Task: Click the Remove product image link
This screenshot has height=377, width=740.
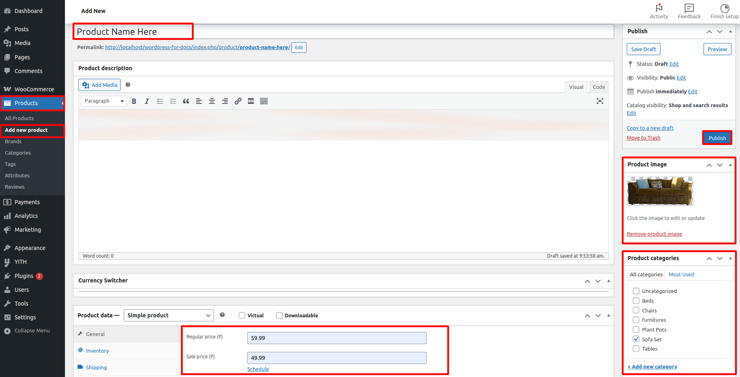Action: 654,234
